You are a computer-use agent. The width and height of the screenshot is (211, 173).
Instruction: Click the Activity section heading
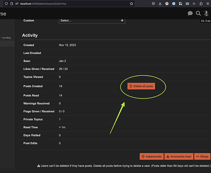click(x=30, y=36)
